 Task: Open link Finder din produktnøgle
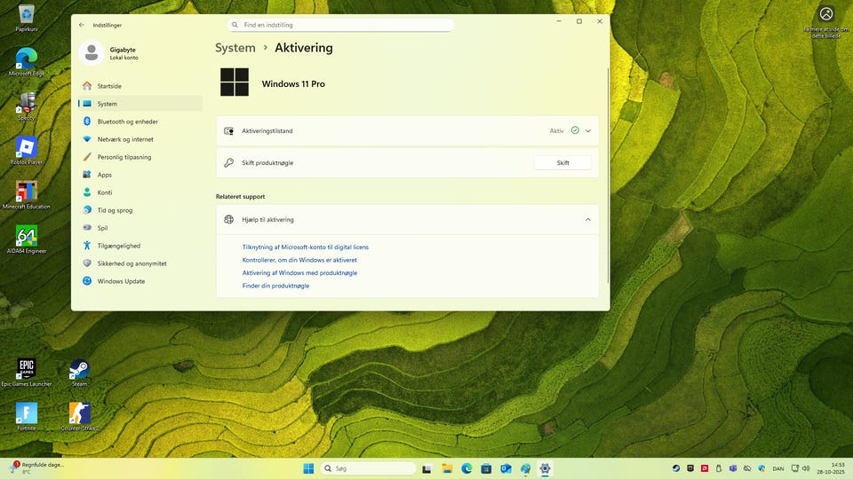[275, 286]
